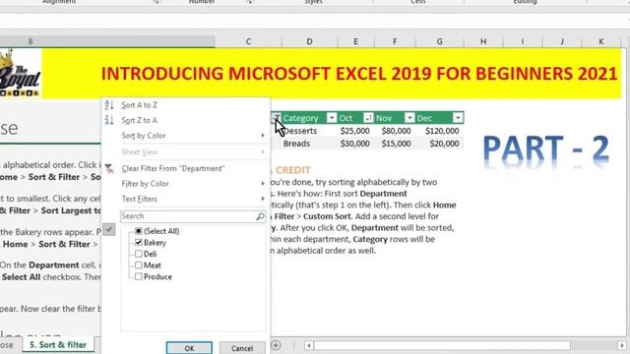
Task: Click the scrollbar left arrow
Action: coord(308,345)
